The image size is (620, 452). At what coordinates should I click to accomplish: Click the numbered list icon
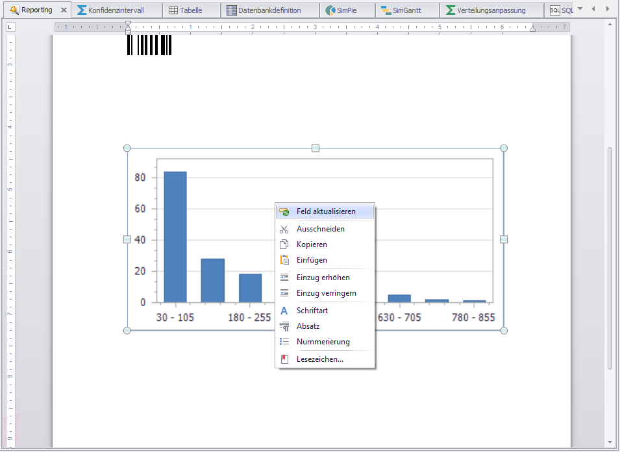284,342
